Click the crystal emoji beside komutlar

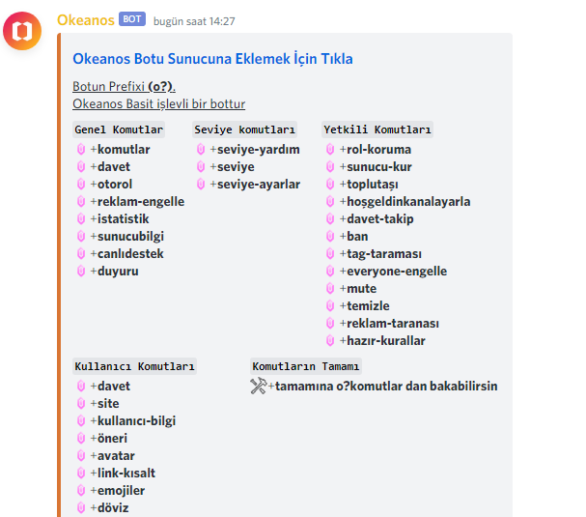coord(81,149)
